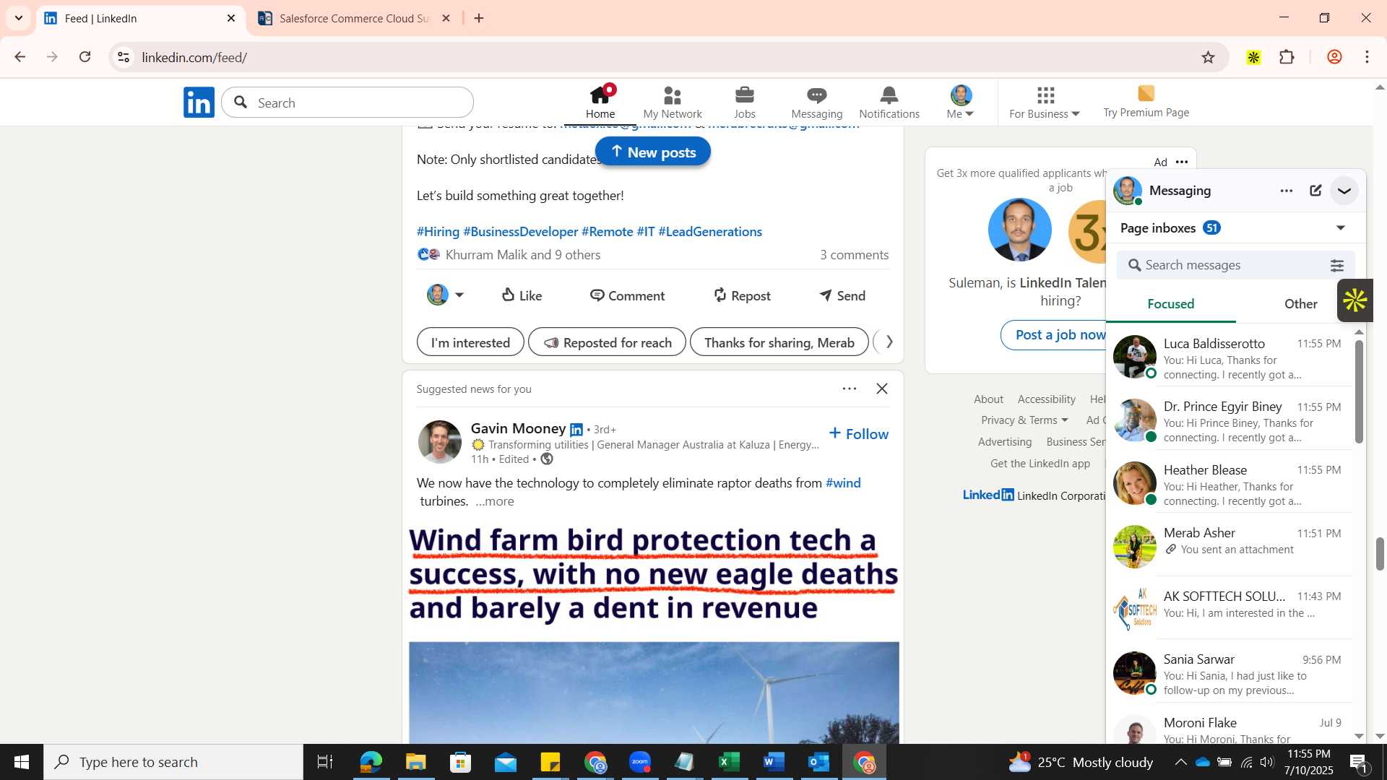Open the #LeadGenerations hashtag

click(710, 232)
